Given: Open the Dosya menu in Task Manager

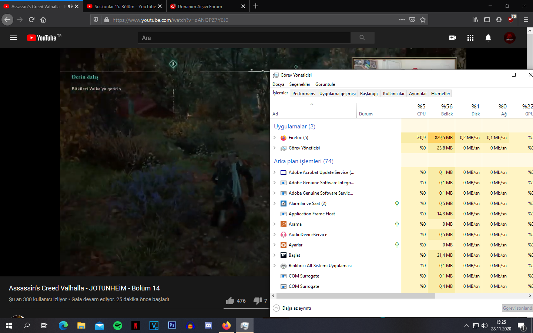Looking at the screenshot, I should click(x=278, y=84).
